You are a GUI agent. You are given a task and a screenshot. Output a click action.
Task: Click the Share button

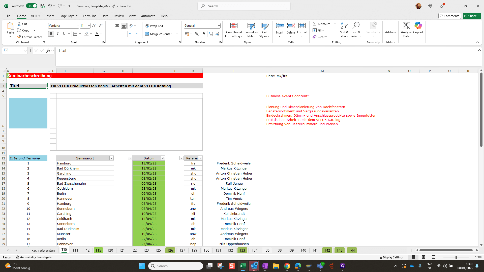(472, 16)
